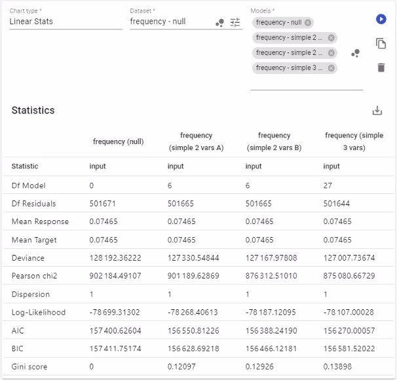Remove the first 'frequency - simple 2' chip
Screen dimensions: 397x380
click(x=331, y=38)
